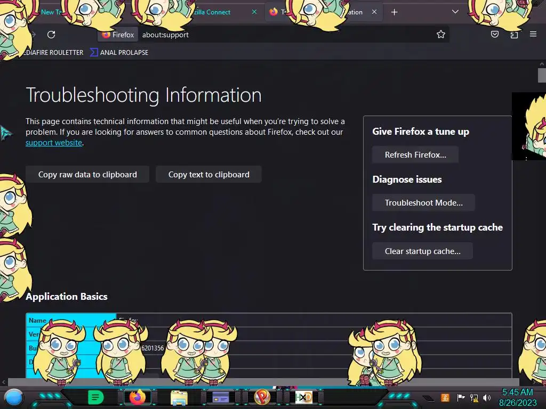Image resolution: width=546 pixels, height=409 pixels.
Task: Click Try clearing the startup cache heading
Action: click(x=437, y=227)
